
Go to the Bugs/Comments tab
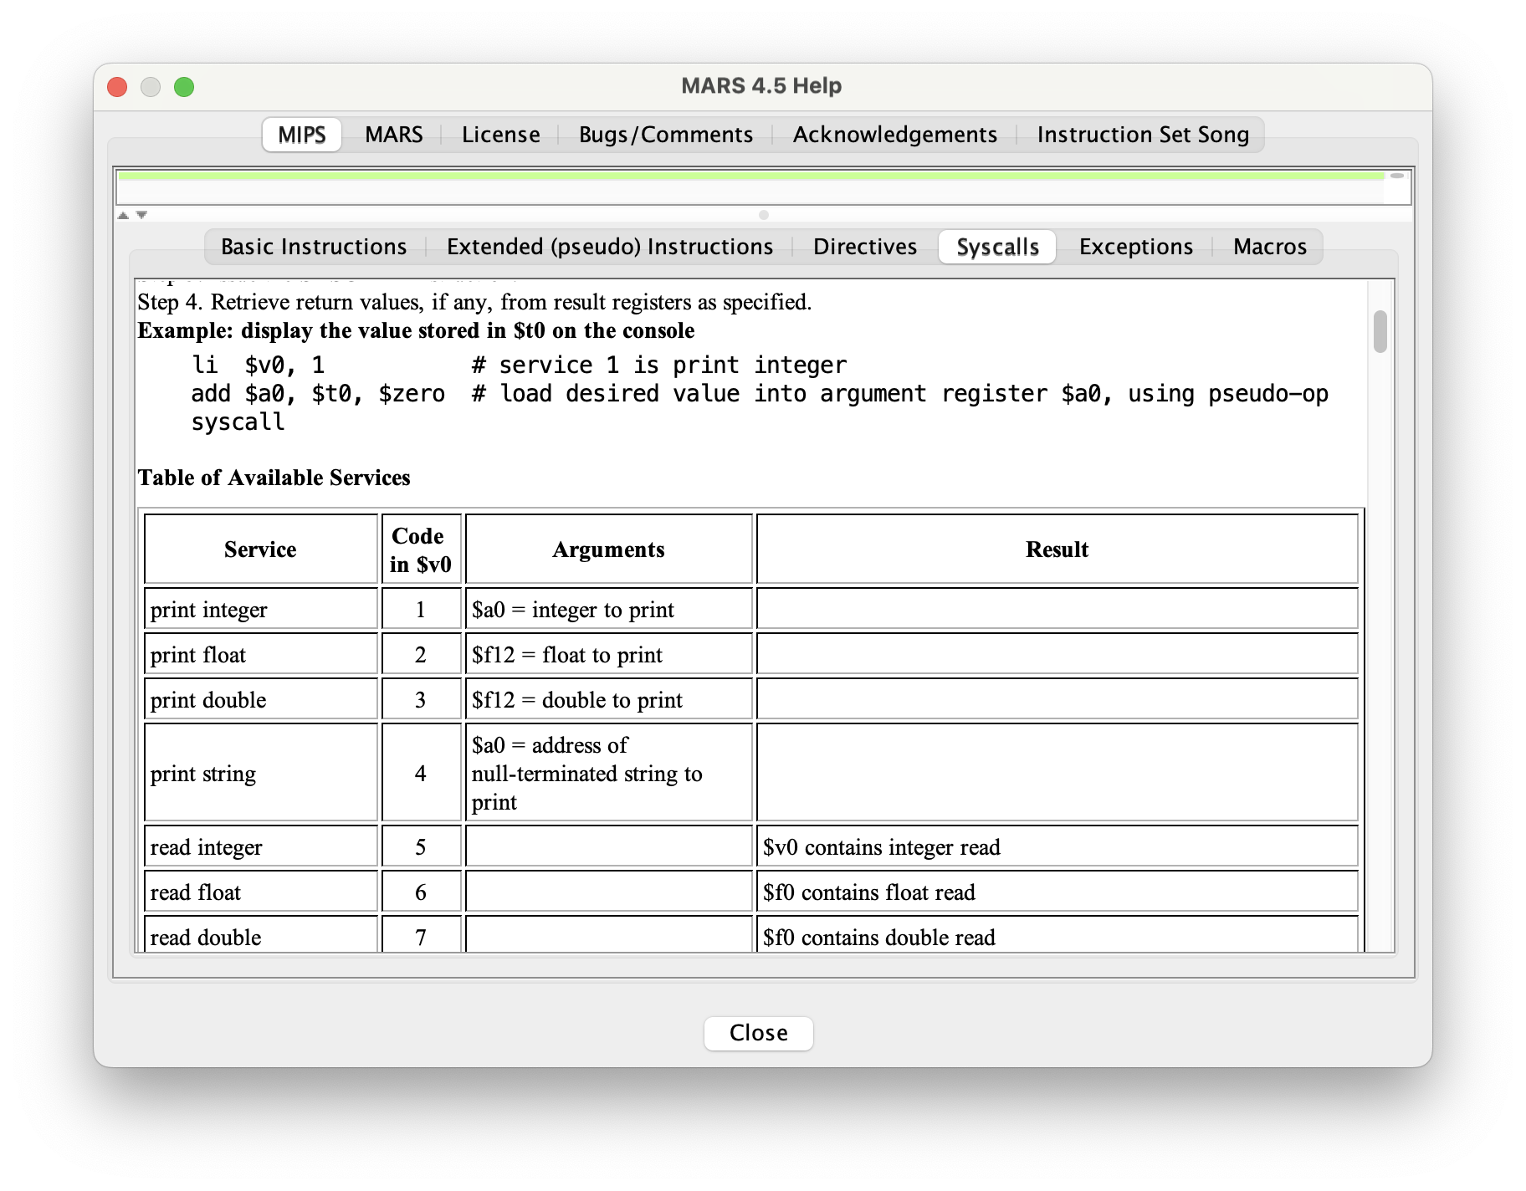666,135
